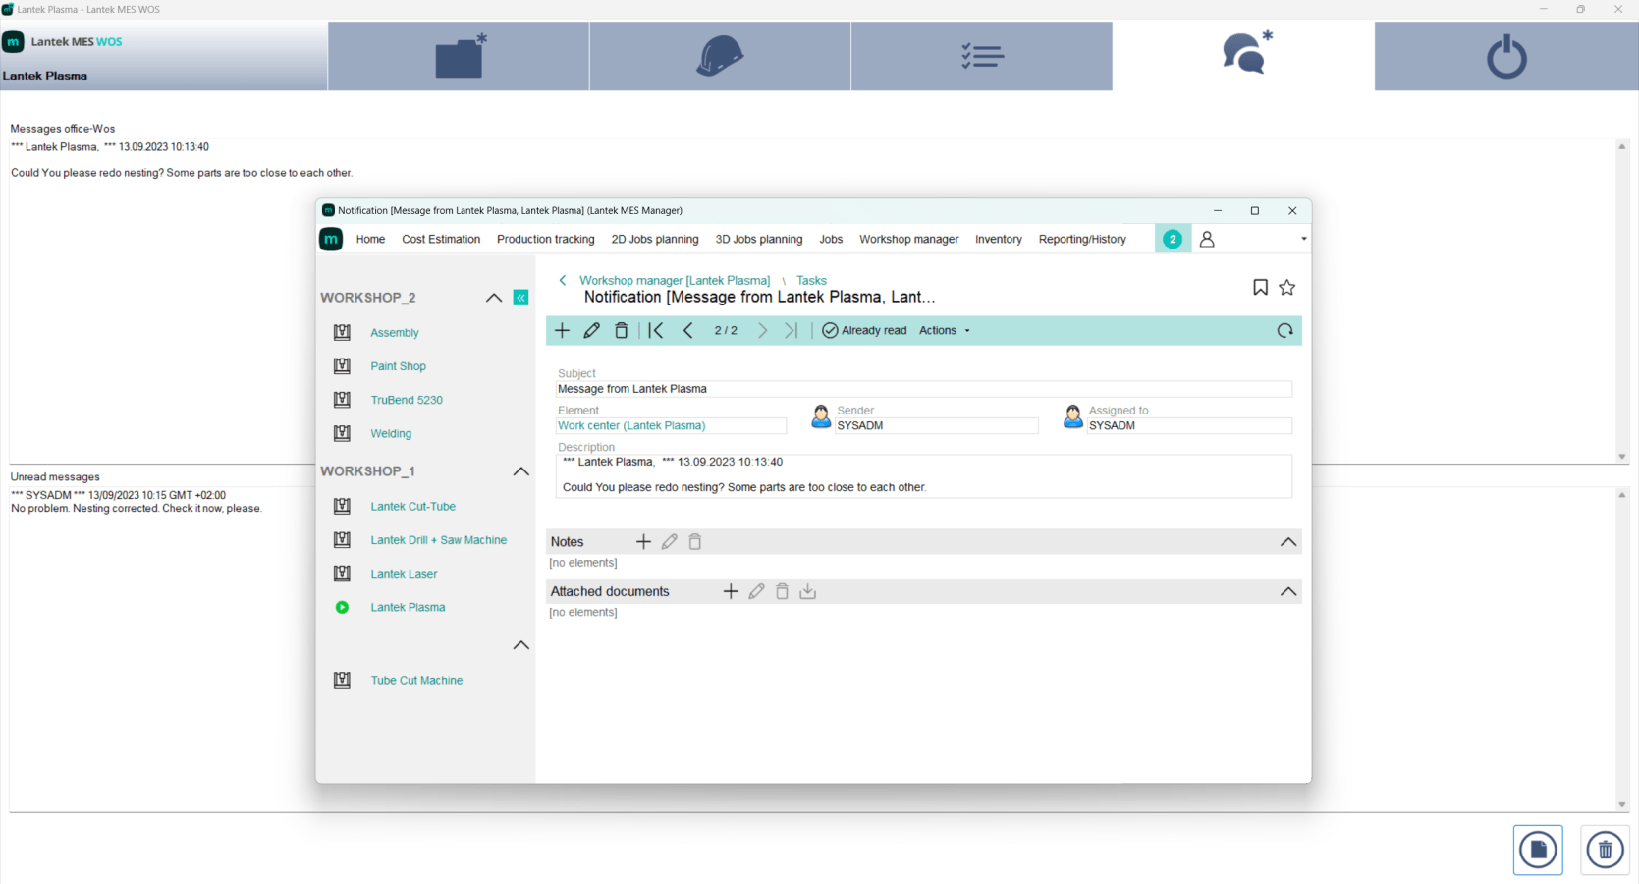Click the power icon in top bar
The height and width of the screenshot is (884, 1639).
coord(1505,57)
